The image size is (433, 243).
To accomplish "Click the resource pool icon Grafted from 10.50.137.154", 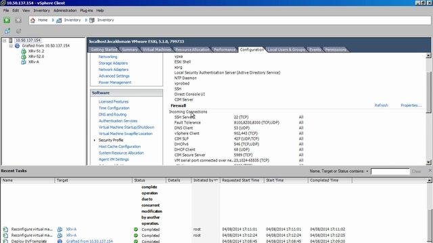I will click(17, 46).
